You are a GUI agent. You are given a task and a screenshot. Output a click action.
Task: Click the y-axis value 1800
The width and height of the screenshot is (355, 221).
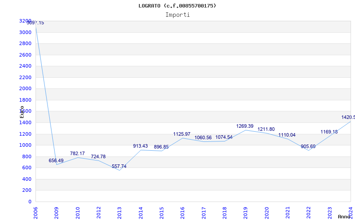coord(25,100)
